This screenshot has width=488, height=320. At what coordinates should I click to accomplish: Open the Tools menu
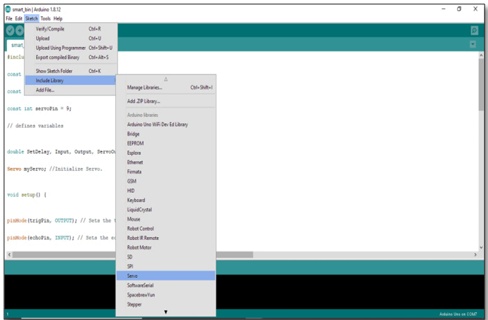[x=45, y=18]
